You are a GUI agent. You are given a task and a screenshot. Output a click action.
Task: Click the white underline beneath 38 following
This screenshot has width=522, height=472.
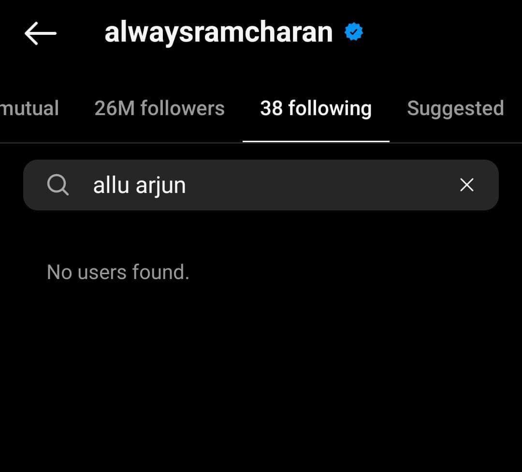pyautogui.click(x=316, y=141)
